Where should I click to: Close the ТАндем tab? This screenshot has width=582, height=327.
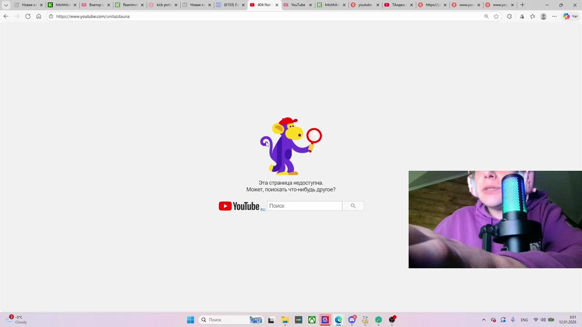click(x=411, y=5)
